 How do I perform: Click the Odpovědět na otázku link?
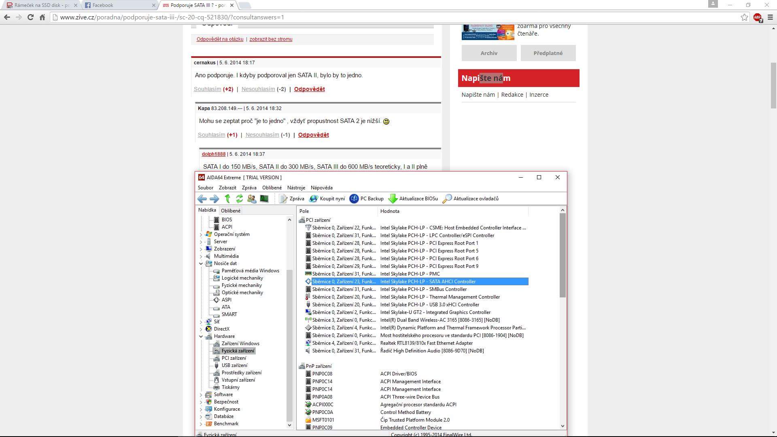tap(220, 39)
